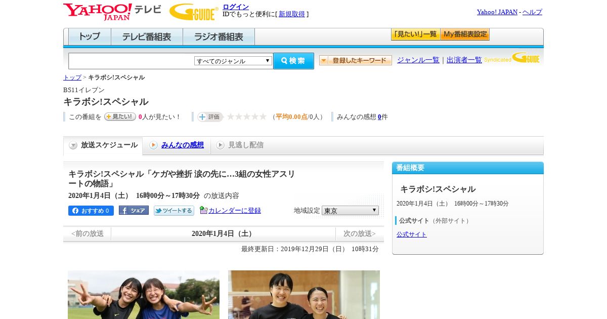Open the 出演者一覧 link
Screen dimensions: 607x319
(464, 60)
